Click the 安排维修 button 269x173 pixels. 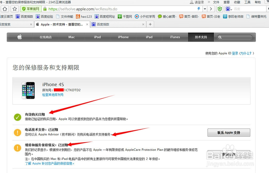229,154
